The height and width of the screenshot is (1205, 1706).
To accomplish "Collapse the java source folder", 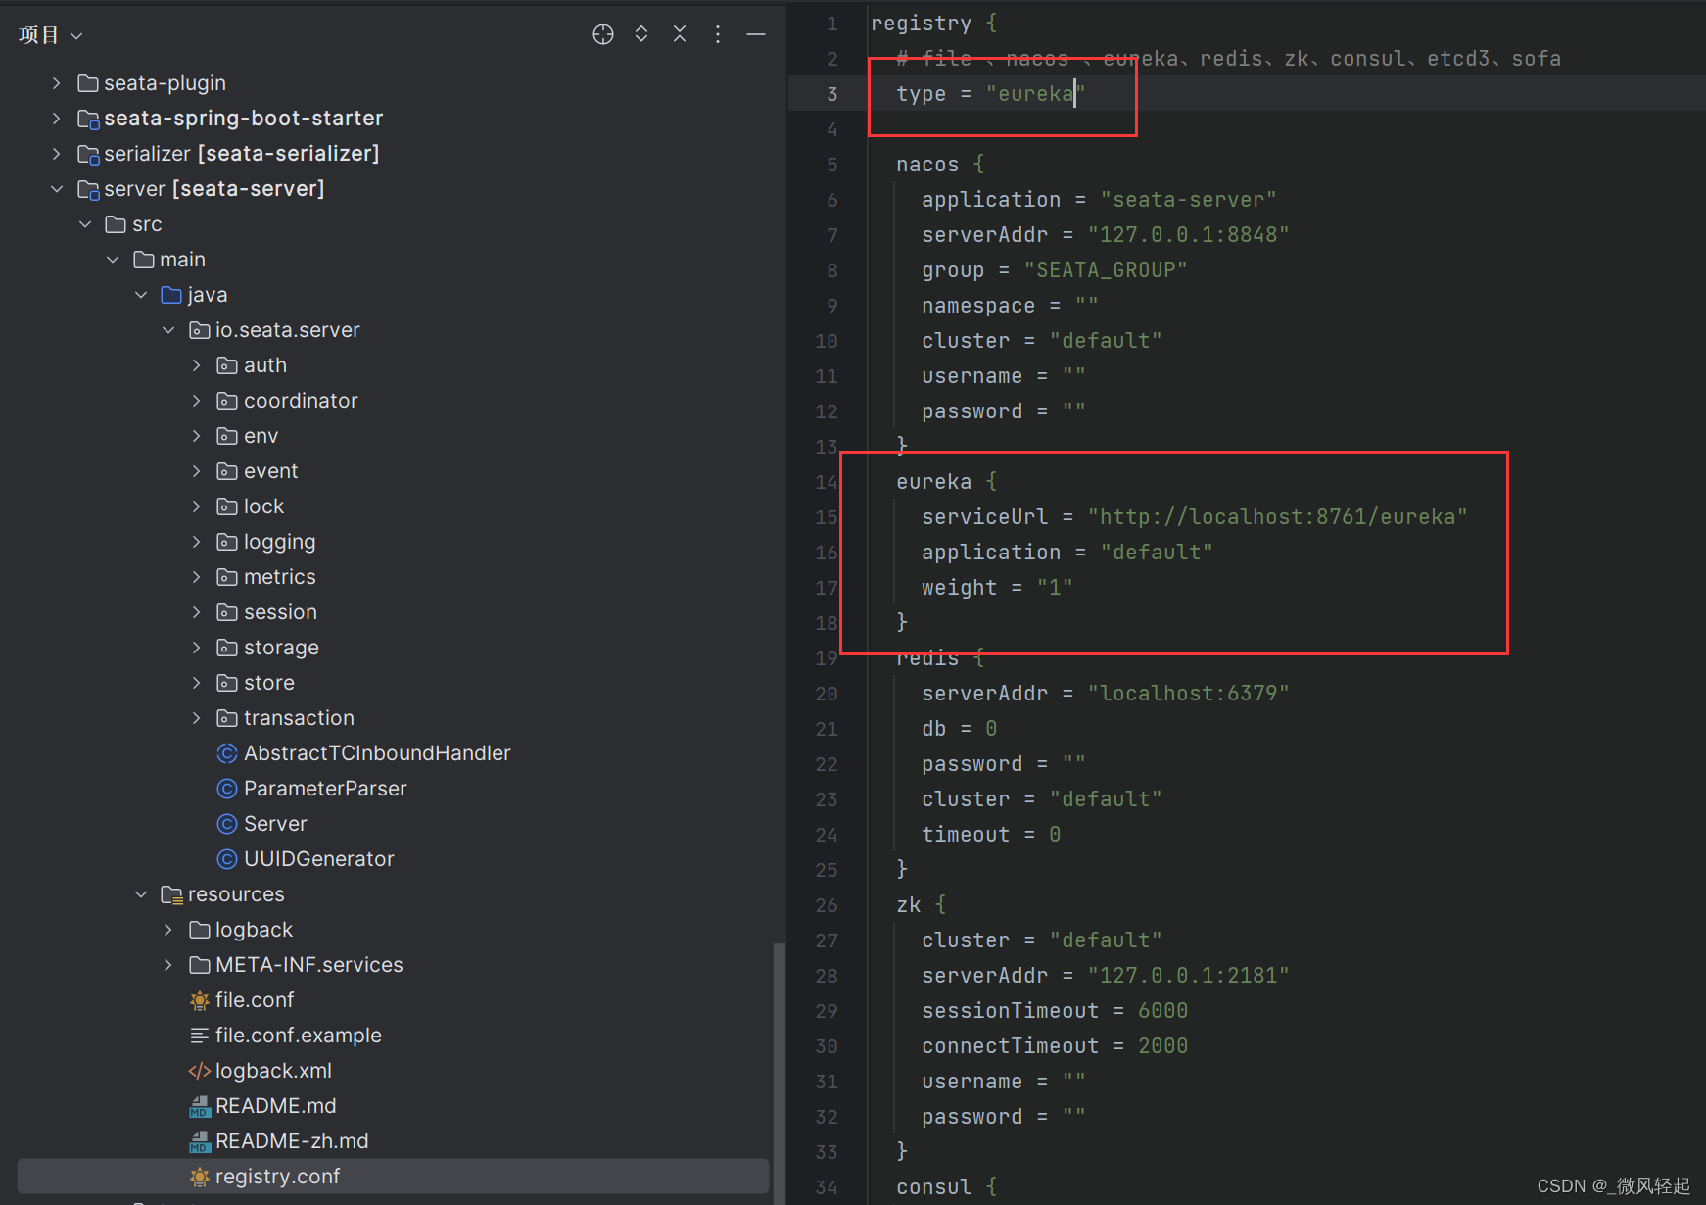I will pos(141,295).
